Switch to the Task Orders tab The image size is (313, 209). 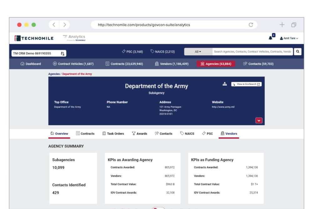pyautogui.click(x=113, y=133)
